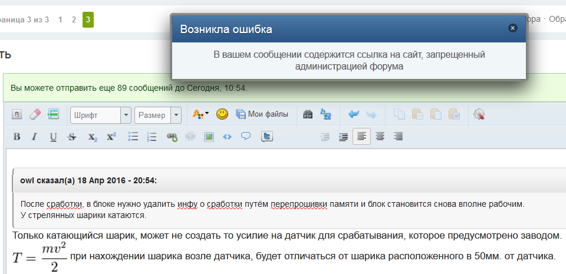
Task: Expand the text color picker arrow
Action: [x=207, y=114]
